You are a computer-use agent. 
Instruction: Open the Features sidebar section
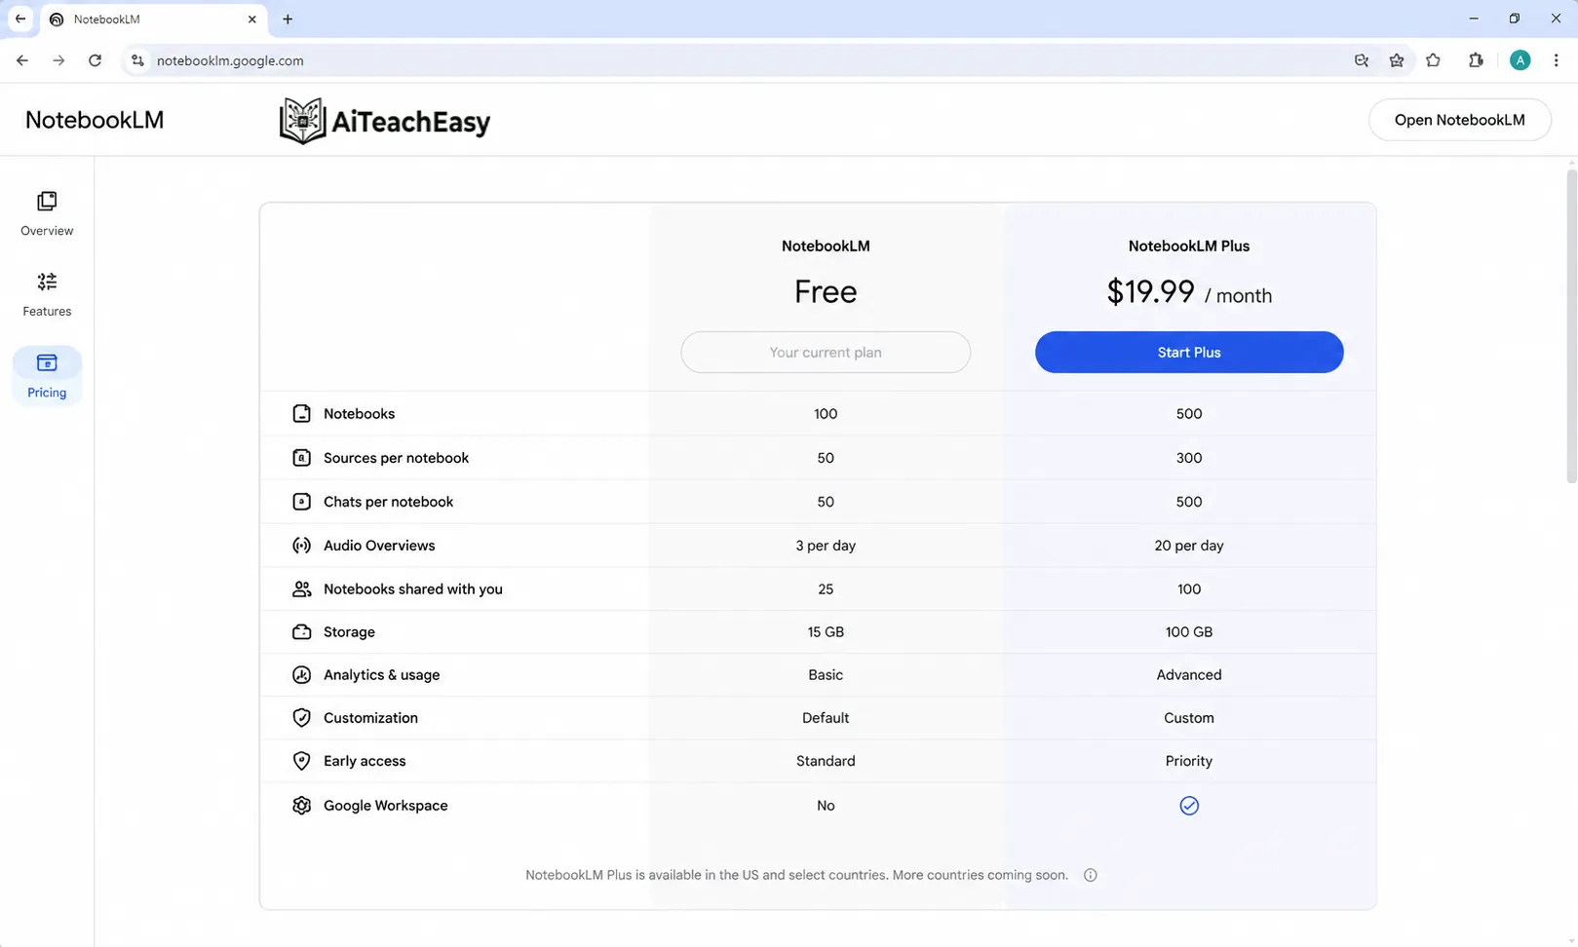47,294
